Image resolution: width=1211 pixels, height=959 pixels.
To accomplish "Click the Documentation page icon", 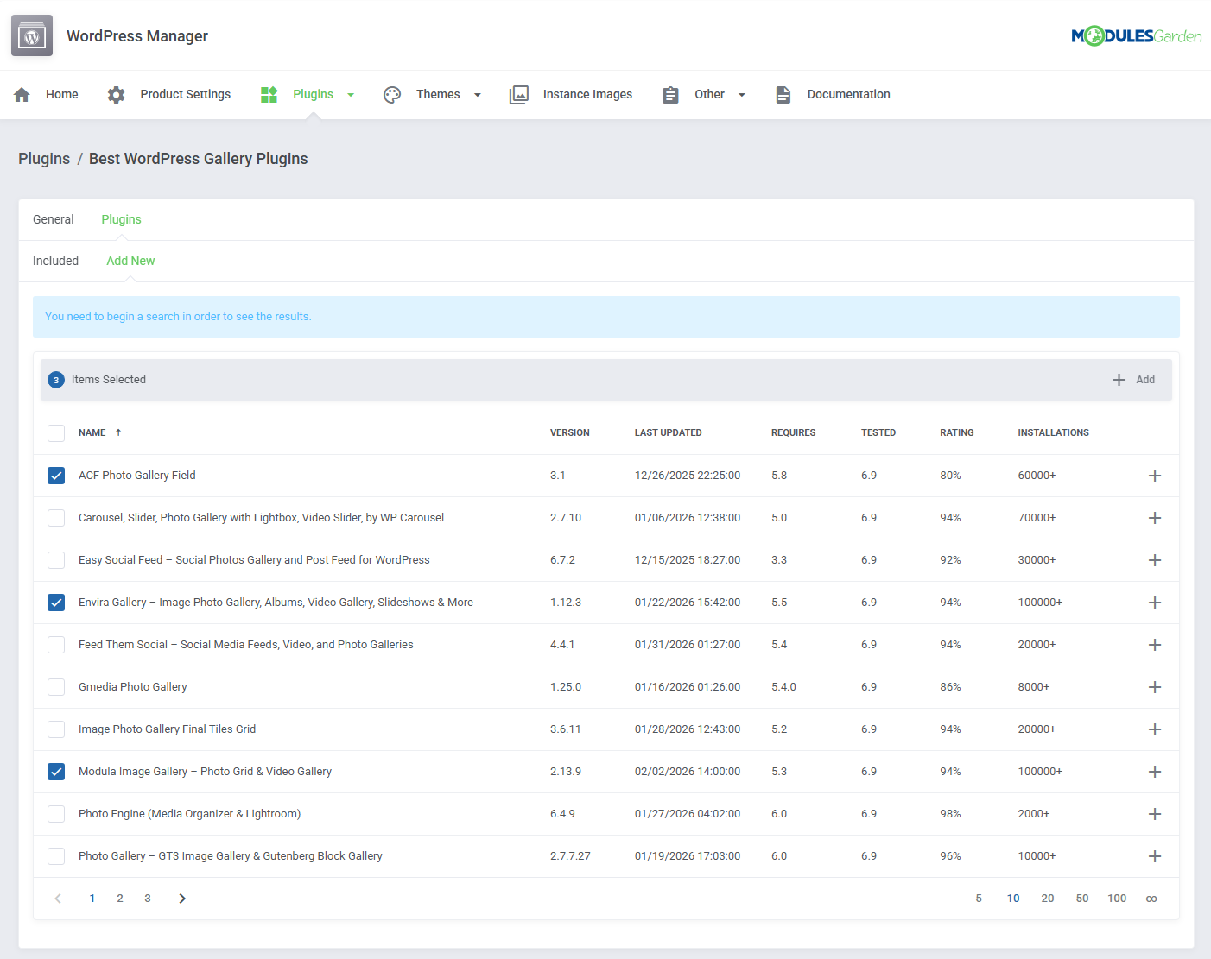I will tap(783, 94).
